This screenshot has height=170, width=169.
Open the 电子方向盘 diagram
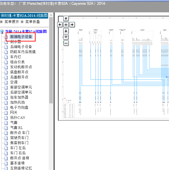point(19,107)
